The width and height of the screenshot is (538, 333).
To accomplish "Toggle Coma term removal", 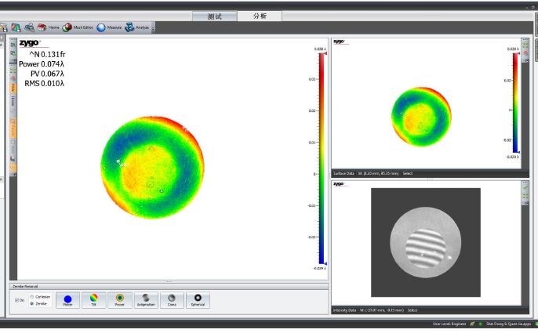I will click(172, 299).
